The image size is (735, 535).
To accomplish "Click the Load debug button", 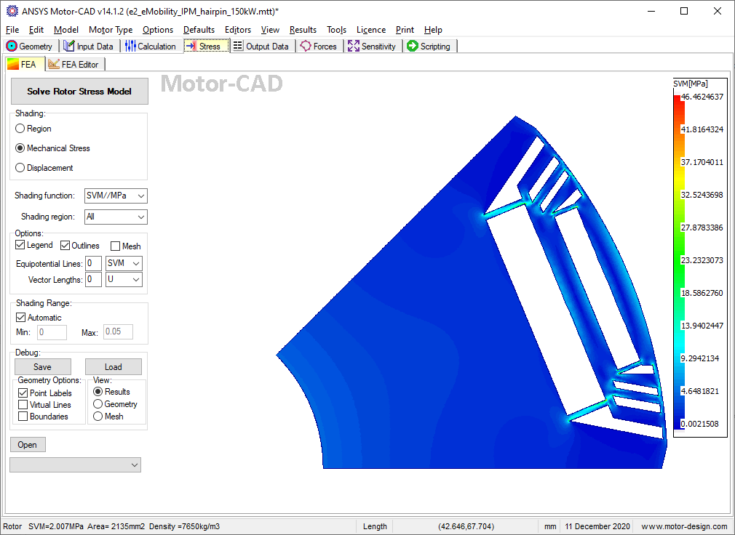I will [x=113, y=366].
